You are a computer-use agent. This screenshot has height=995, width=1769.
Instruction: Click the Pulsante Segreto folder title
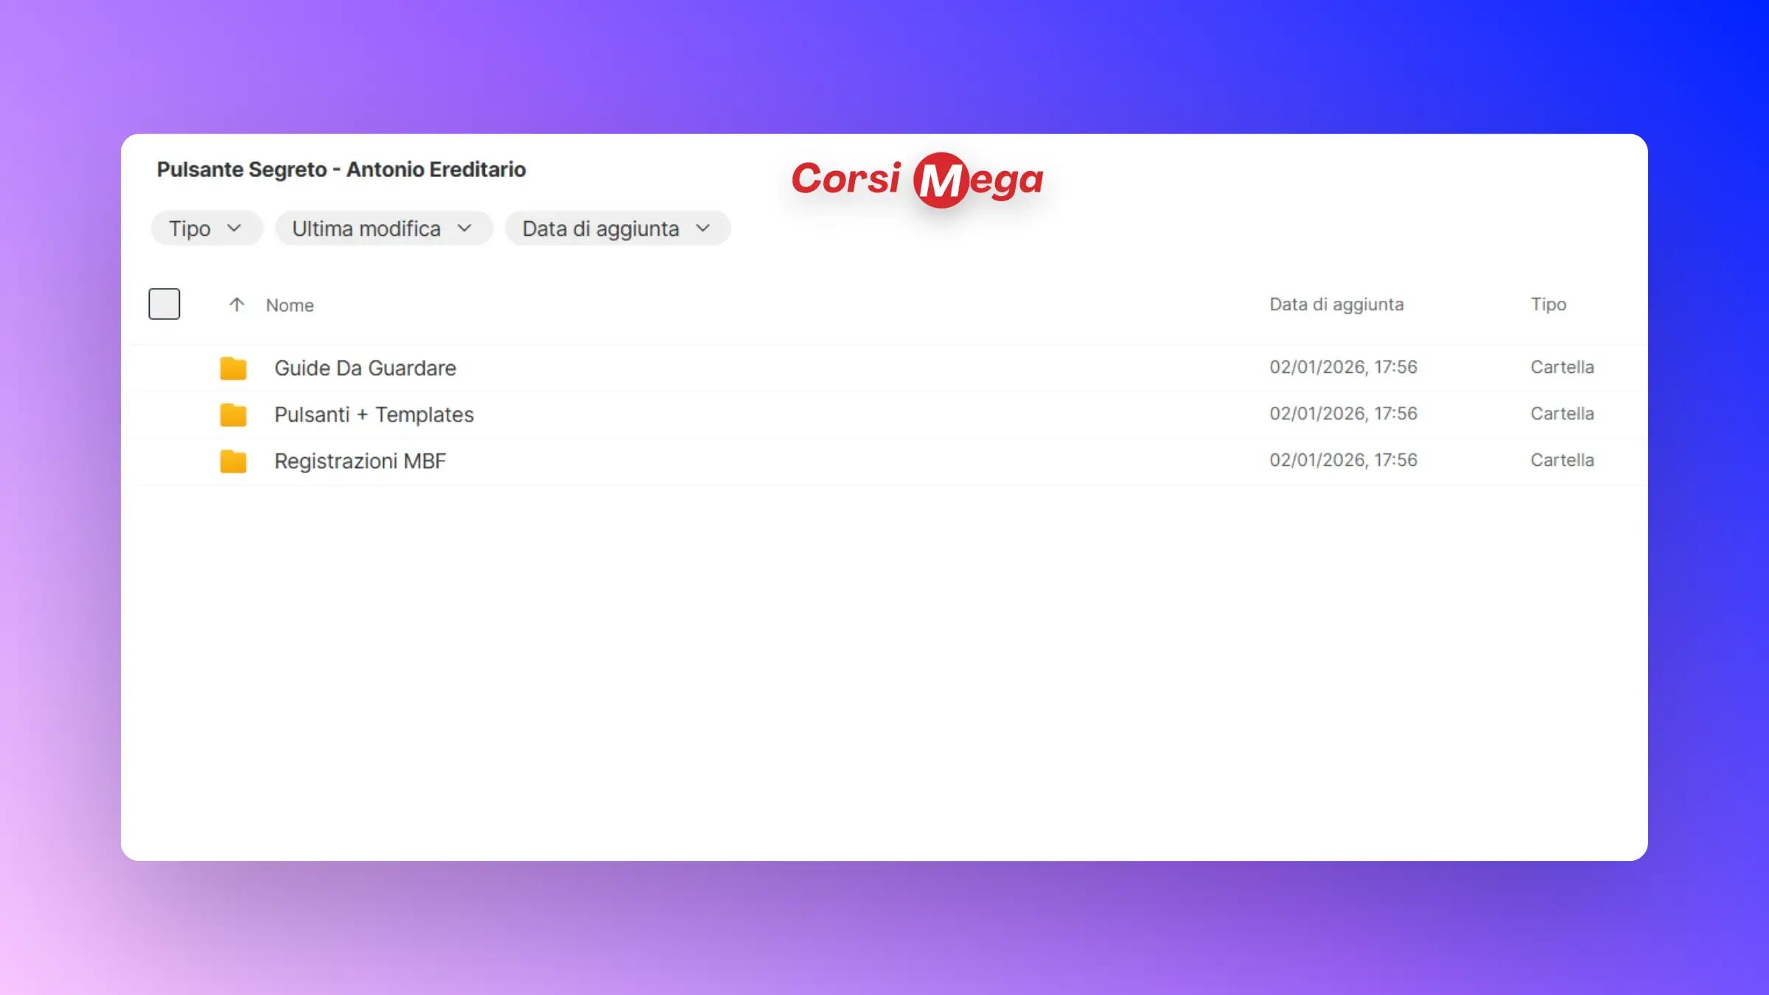[x=341, y=170]
